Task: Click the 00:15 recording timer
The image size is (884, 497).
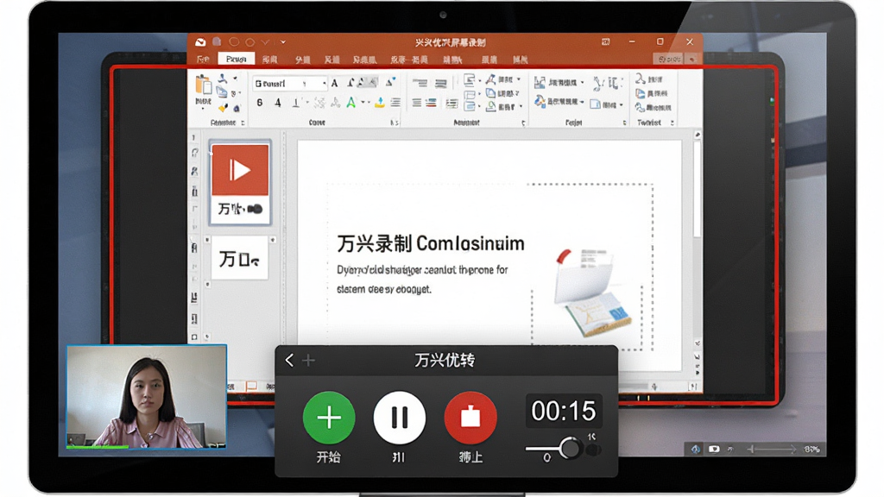Action: tap(563, 411)
